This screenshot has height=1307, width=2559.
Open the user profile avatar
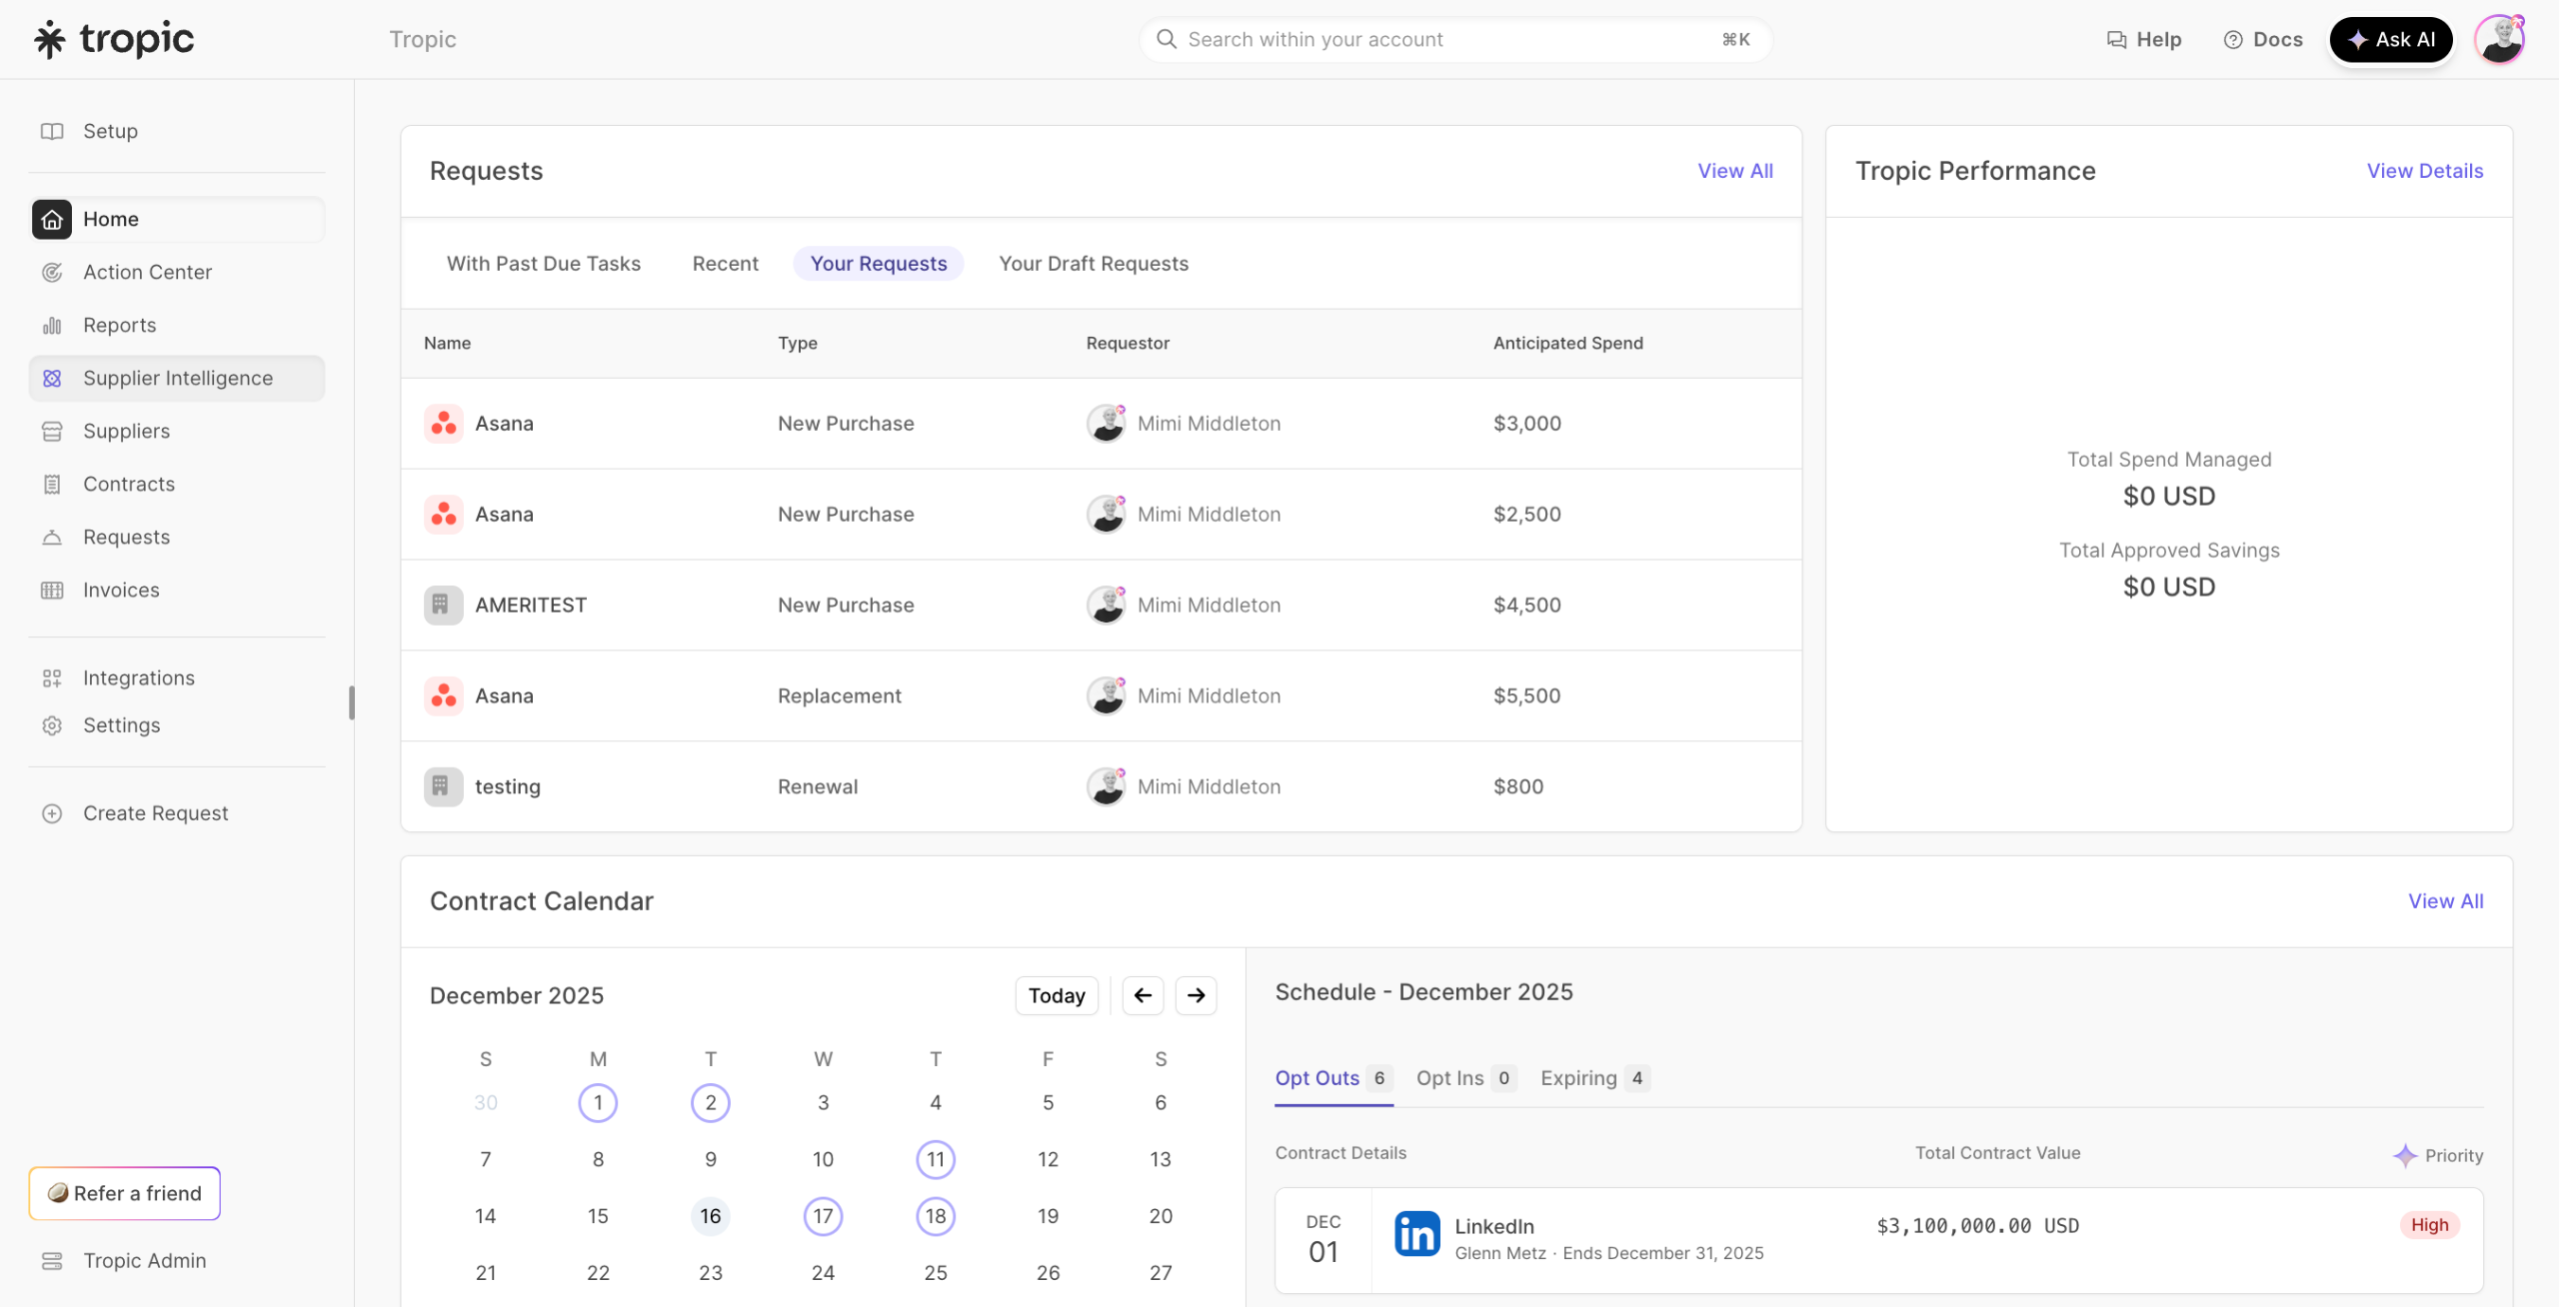pyautogui.click(x=2499, y=40)
